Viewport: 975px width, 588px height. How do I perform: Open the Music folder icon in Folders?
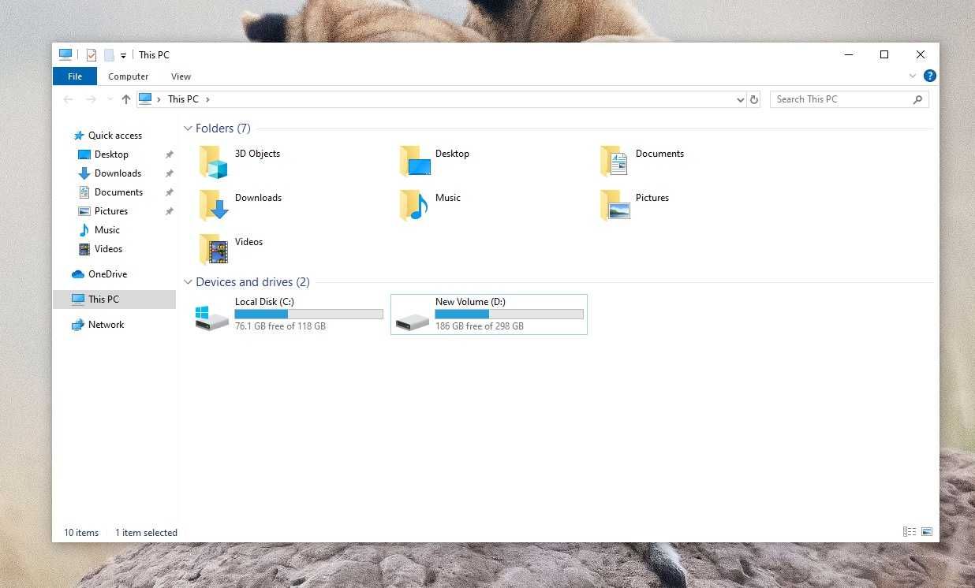(x=414, y=206)
